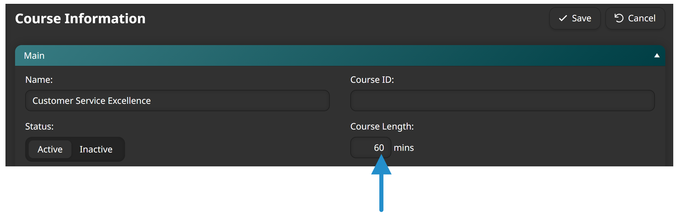Click the Main section title text
679x215 pixels.
coord(34,56)
